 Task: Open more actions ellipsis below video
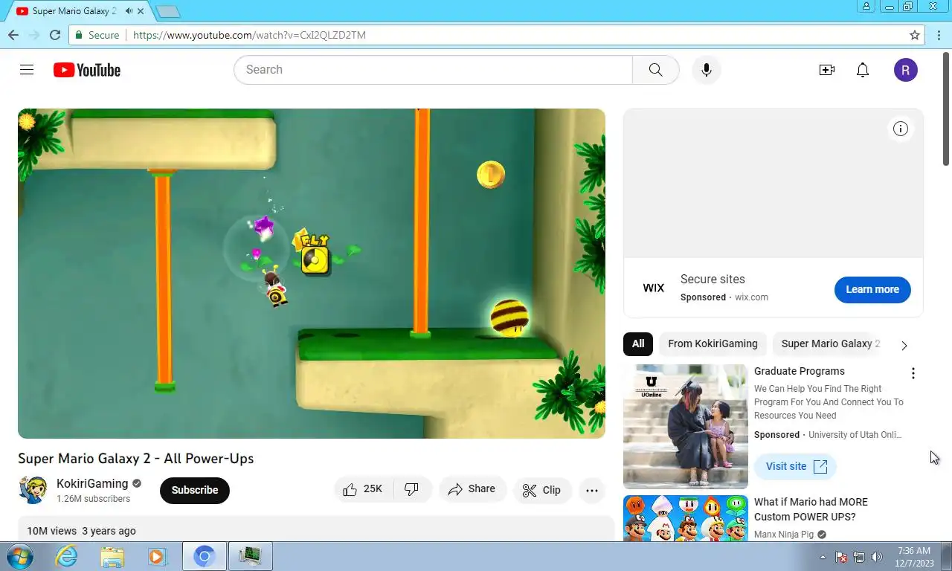(592, 490)
